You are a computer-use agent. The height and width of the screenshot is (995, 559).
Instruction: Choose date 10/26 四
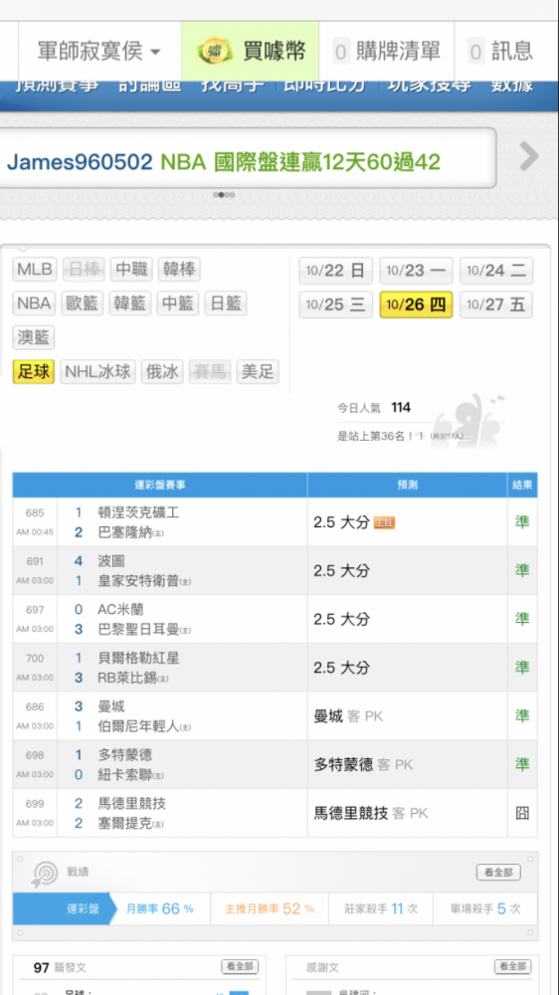416,304
